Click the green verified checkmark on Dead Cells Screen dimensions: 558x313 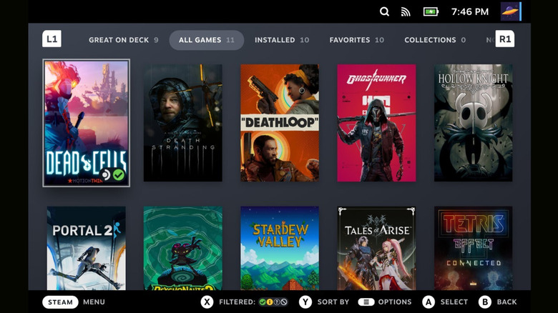[x=119, y=174]
